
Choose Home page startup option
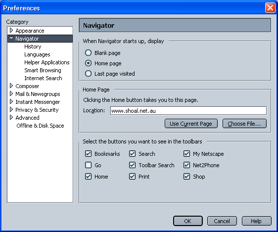click(88, 63)
